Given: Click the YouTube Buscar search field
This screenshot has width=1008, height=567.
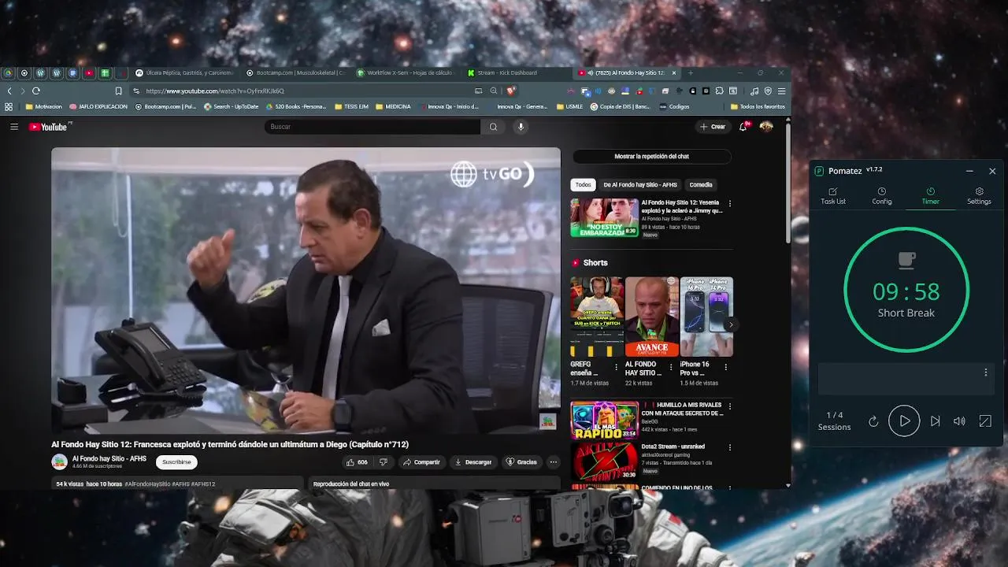Looking at the screenshot, I should (x=372, y=127).
